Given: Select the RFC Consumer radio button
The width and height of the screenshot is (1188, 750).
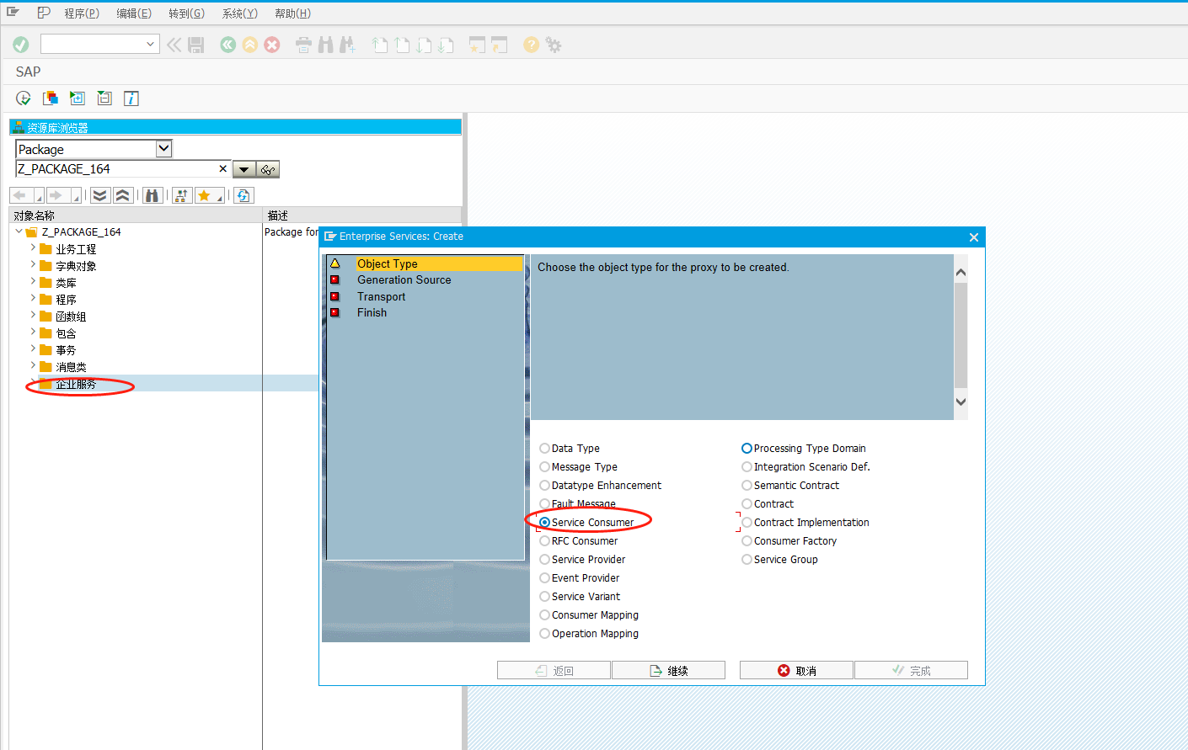Looking at the screenshot, I should (544, 541).
